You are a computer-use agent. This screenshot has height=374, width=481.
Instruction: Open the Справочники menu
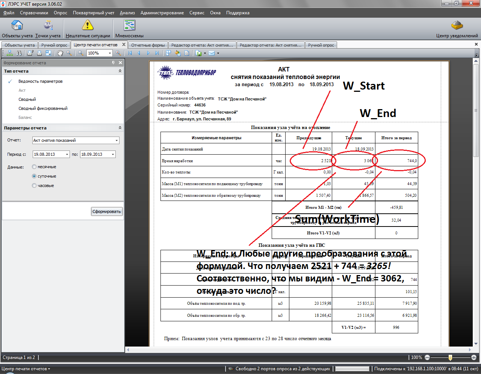click(34, 13)
